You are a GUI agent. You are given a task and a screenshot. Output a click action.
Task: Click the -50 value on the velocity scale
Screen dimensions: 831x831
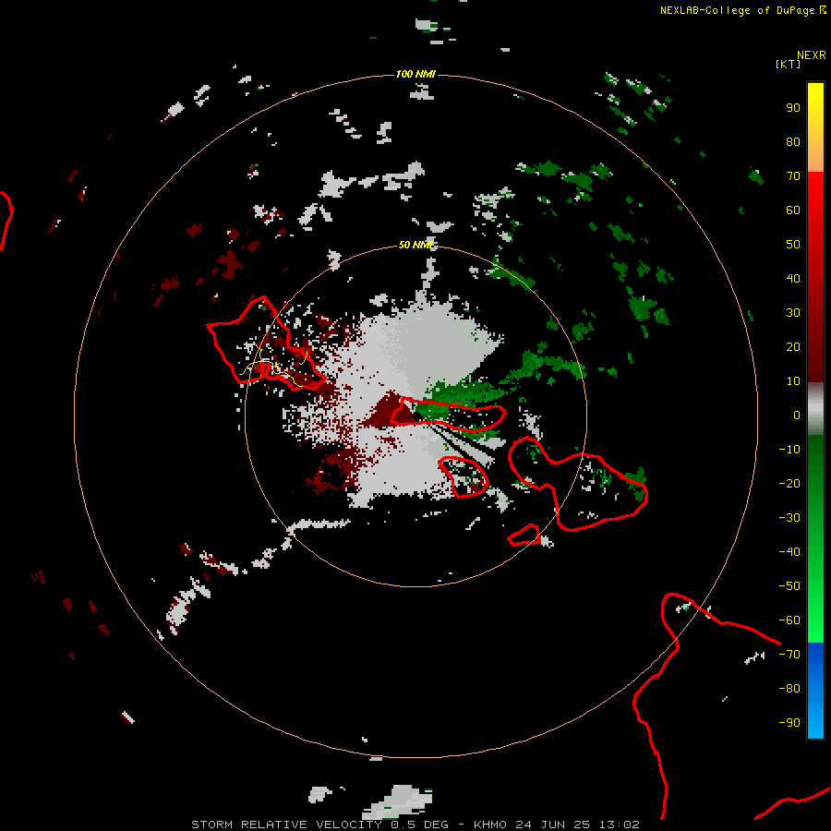tap(789, 586)
